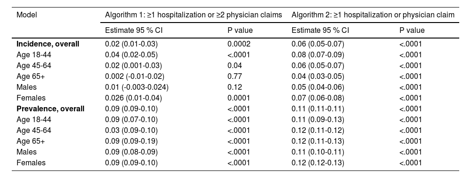Click the 0.12 P value for Males
The image size is (471, 178).
click(235, 87)
